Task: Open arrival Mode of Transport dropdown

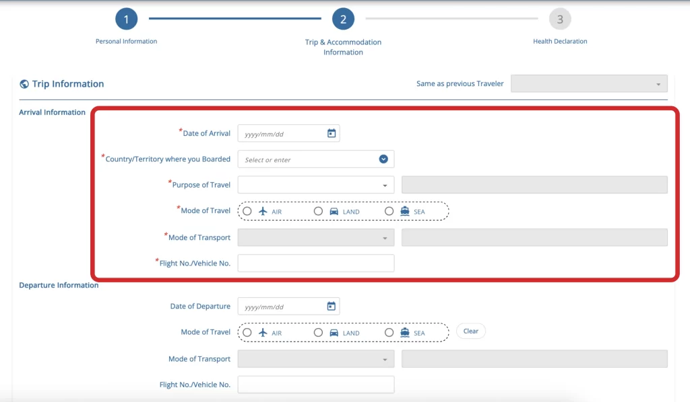Action: [x=316, y=237]
